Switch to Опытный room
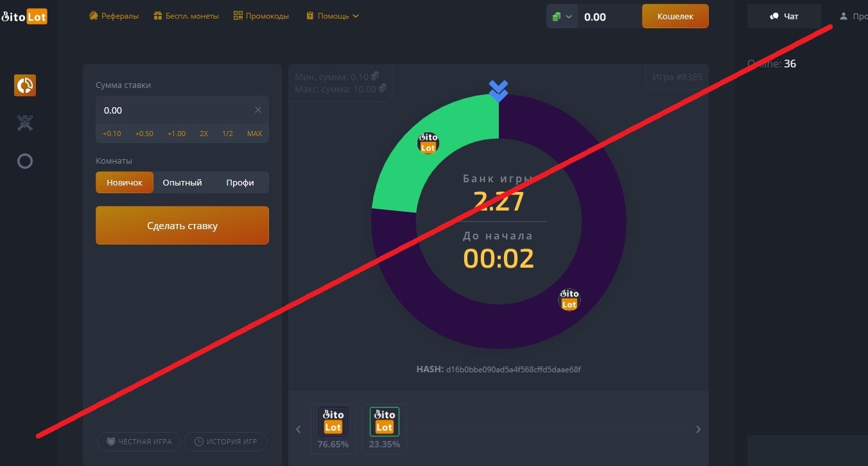 182,182
